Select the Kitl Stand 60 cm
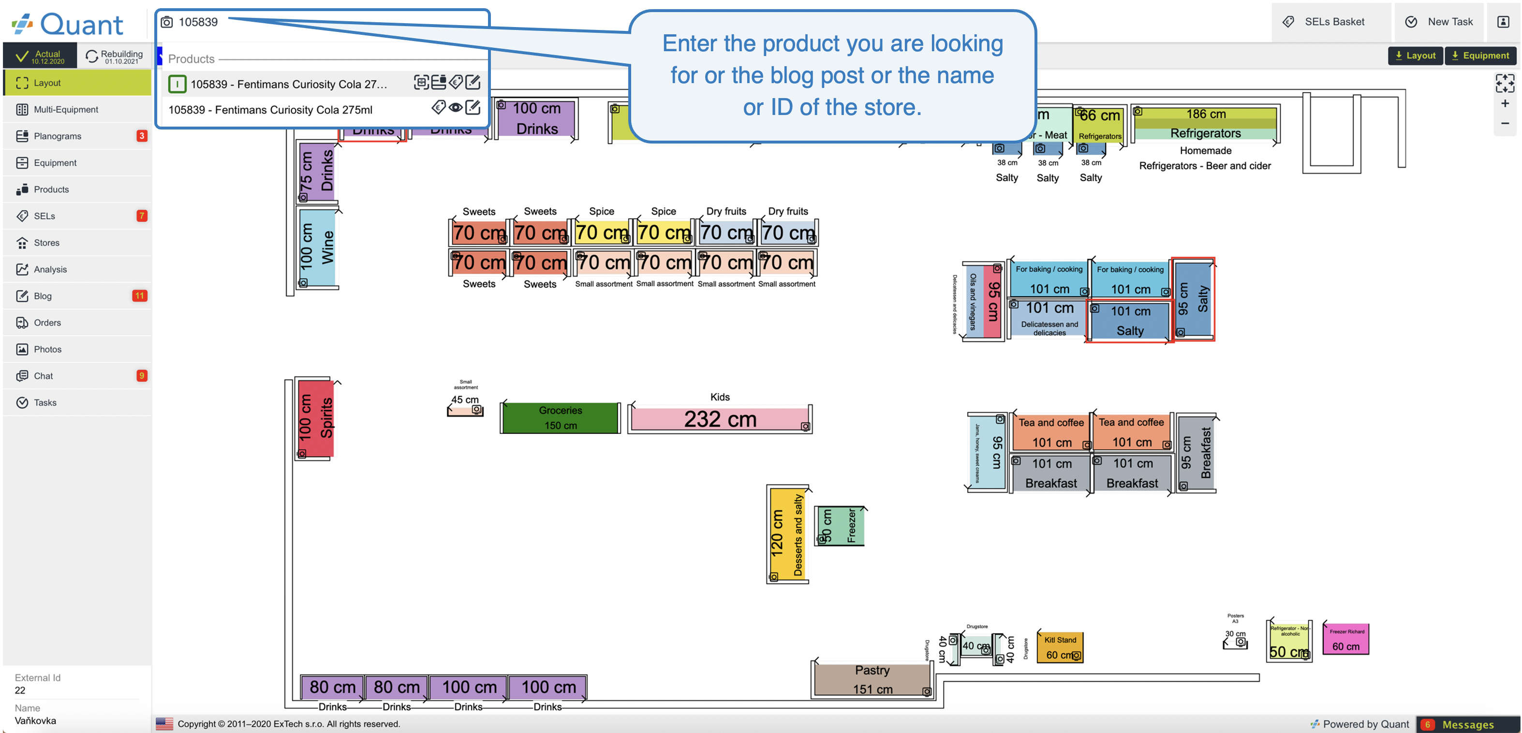 pos(1060,647)
